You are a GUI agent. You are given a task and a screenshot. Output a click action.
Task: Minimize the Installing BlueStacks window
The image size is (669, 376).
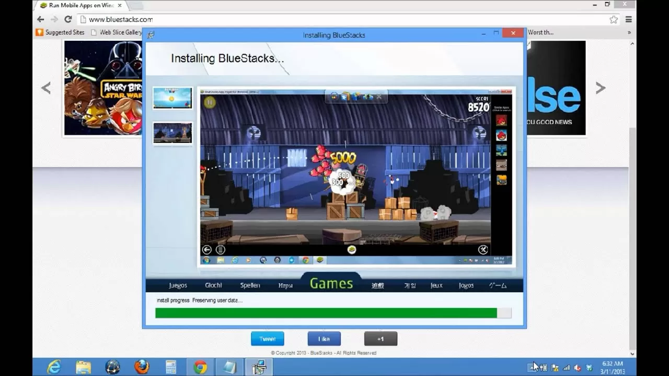[x=483, y=33]
